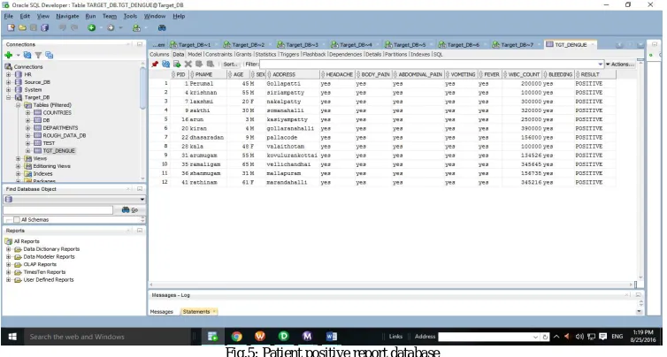This screenshot has height=357, width=667.
Task: Click the grey Forward navigation arrow
Action: click(111, 27)
